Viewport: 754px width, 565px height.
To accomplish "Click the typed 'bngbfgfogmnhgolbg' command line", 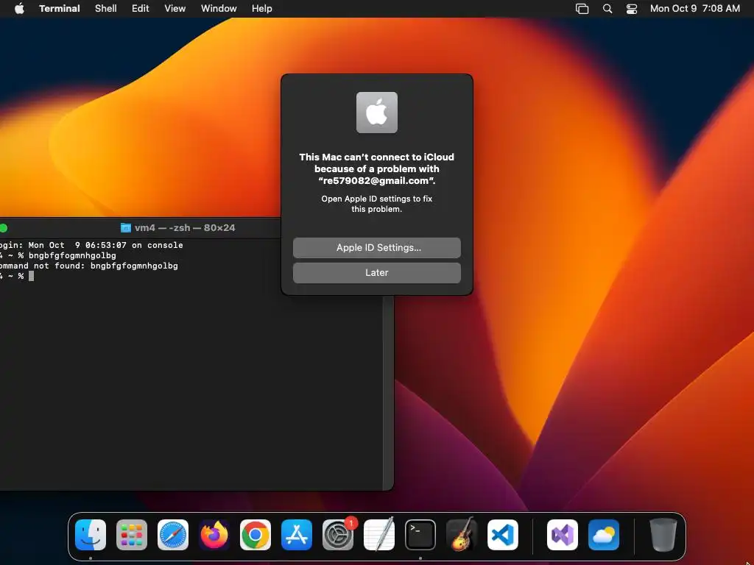I will coord(57,255).
